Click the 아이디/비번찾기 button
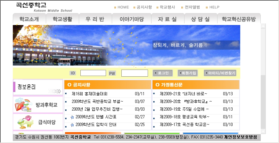The height and width of the screenshot is (143, 279). (220, 73)
